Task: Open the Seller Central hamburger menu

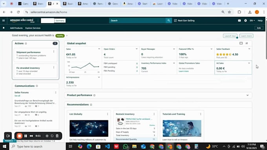Action: coord(4,20)
